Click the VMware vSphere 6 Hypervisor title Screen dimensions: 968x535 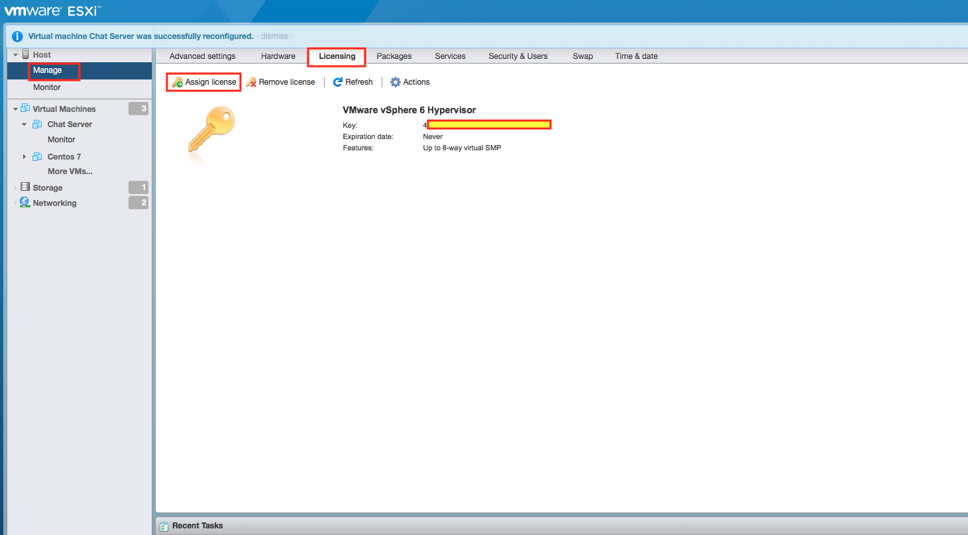[409, 110]
